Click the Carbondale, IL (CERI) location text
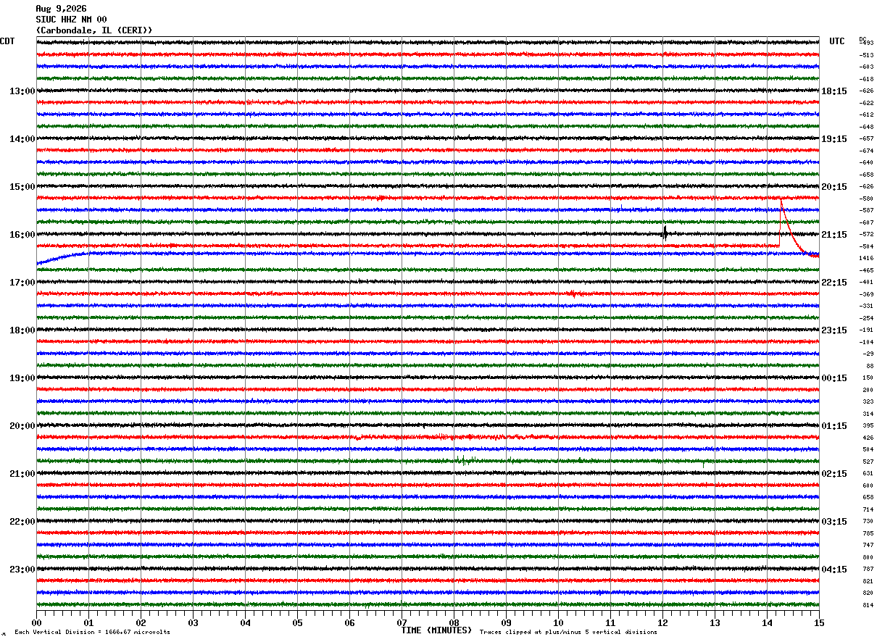Image resolution: width=877 pixels, height=642 pixels. (94, 30)
